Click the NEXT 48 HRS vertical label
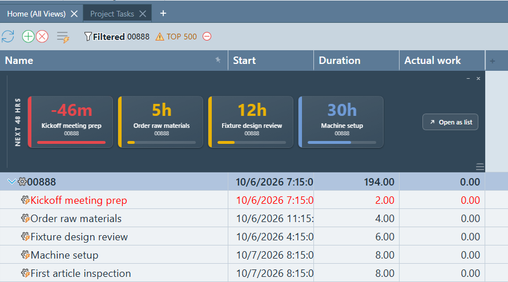The image size is (508, 282). coord(18,122)
